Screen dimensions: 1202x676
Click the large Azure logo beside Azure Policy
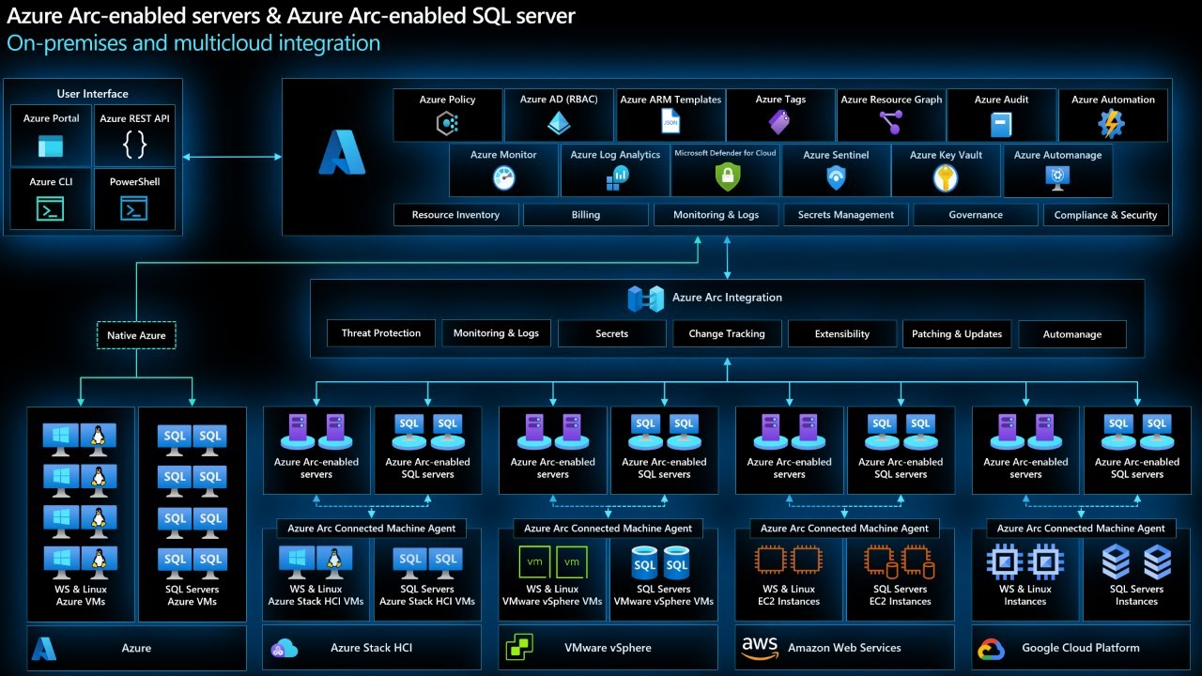click(x=342, y=153)
